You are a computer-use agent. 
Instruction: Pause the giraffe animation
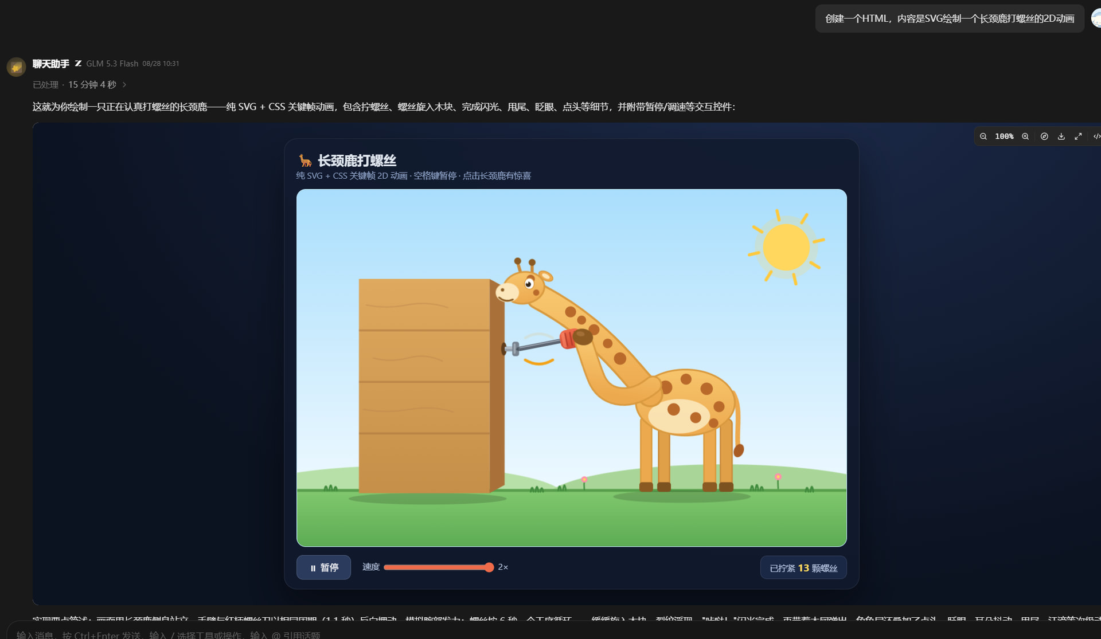click(323, 567)
